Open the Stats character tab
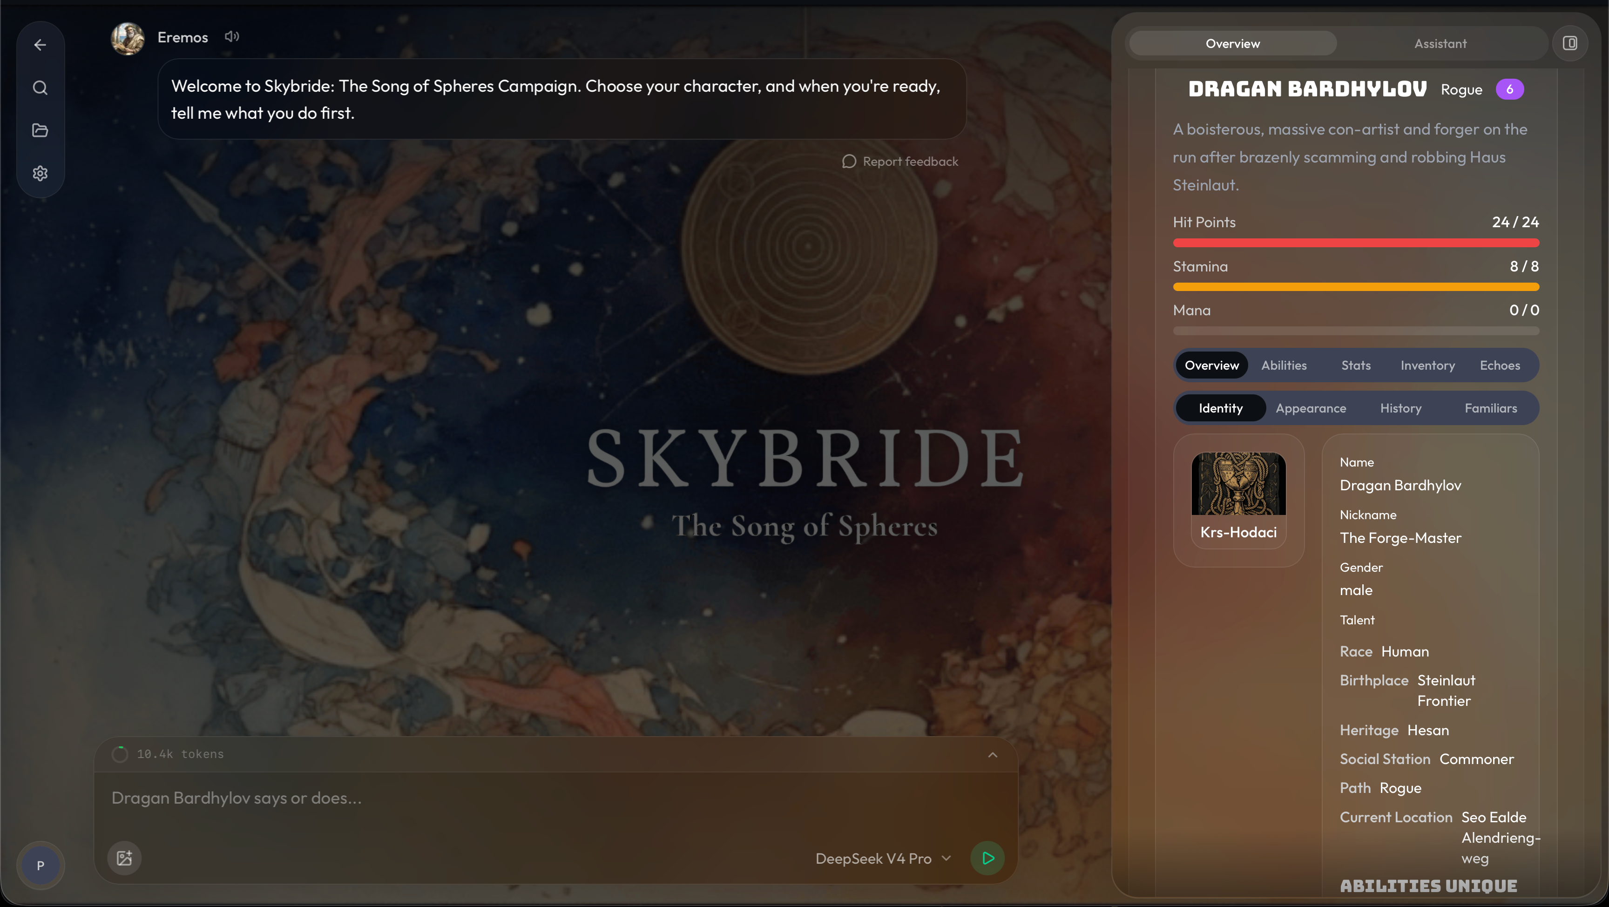The image size is (1609, 907). pos(1356,366)
